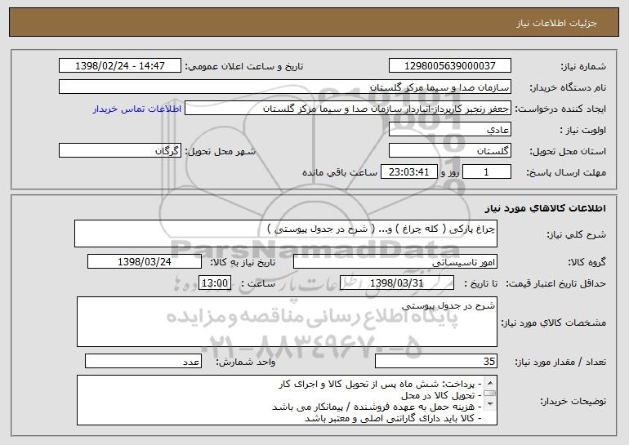Click the label شماره نیاز
The image size is (629, 445).
pos(583,66)
